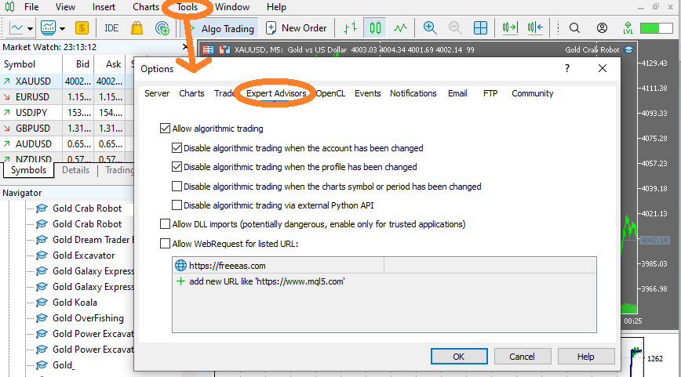The width and height of the screenshot is (681, 377).
Task: Tick Disable algorithmic trading via Python API
Action: click(177, 205)
